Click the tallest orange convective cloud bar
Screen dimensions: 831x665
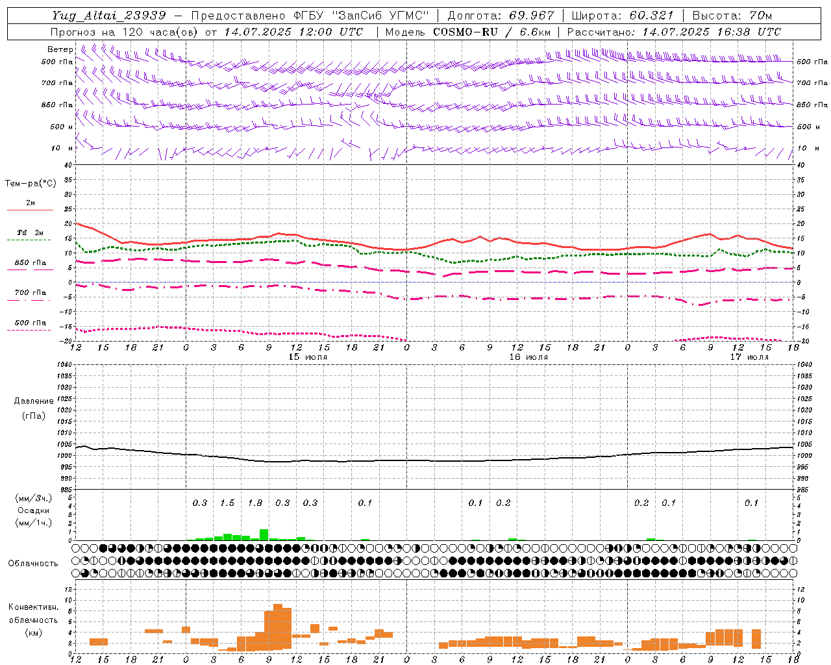click(278, 627)
